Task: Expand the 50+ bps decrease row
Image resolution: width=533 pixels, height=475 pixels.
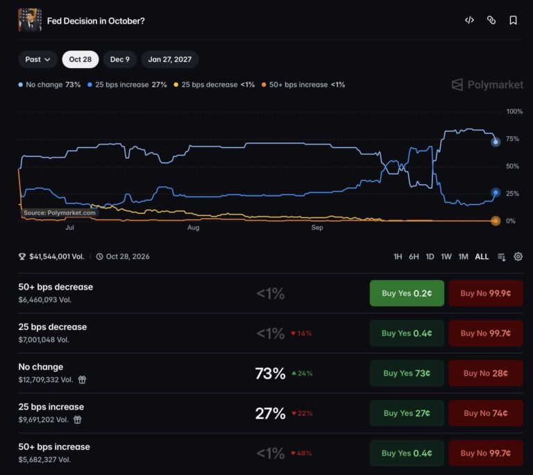Action: 271,293
